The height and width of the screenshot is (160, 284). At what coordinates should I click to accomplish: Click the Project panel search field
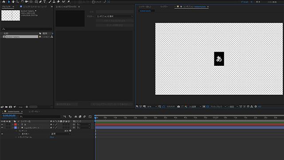[x=27, y=29]
